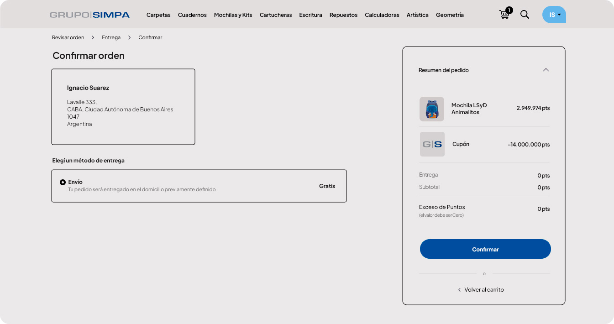The width and height of the screenshot is (614, 324).
Task: Go back to Revisar orden breadcrumb
Action: pyautogui.click(x=68, y=37)
